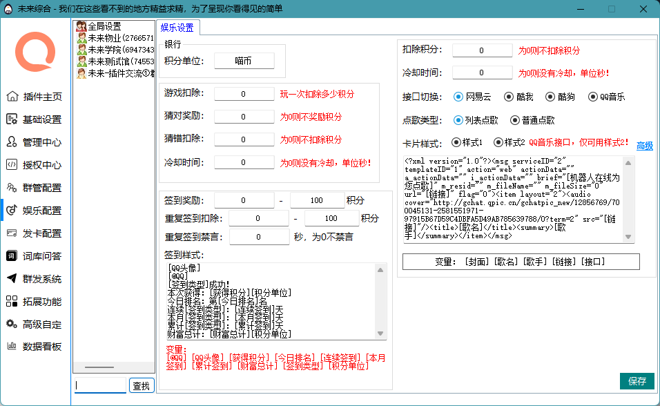This screenshot has height=406, width=660.
Task: Click the 积分单位 input field
Action: [244, 61]
